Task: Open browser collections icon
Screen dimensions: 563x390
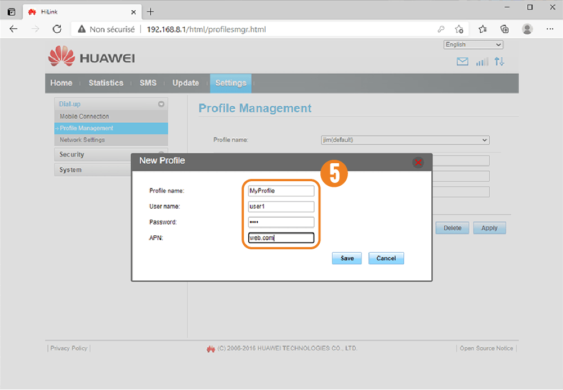Action: click(504, 29)
